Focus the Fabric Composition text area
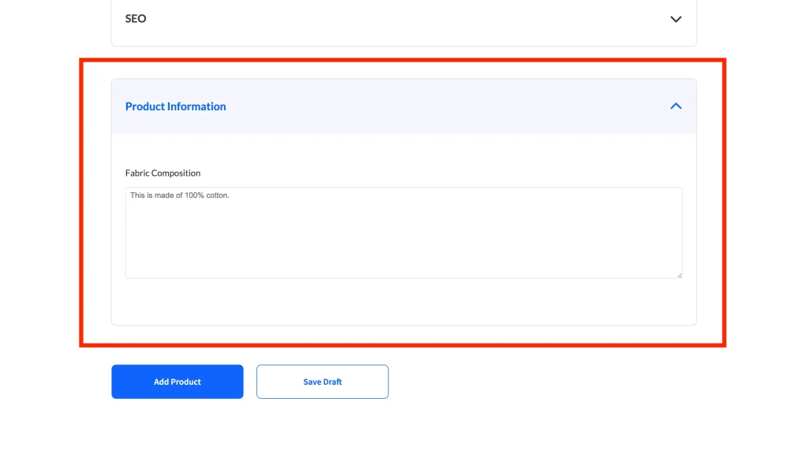This screenshot has width=808, height=458. (403, 233)
